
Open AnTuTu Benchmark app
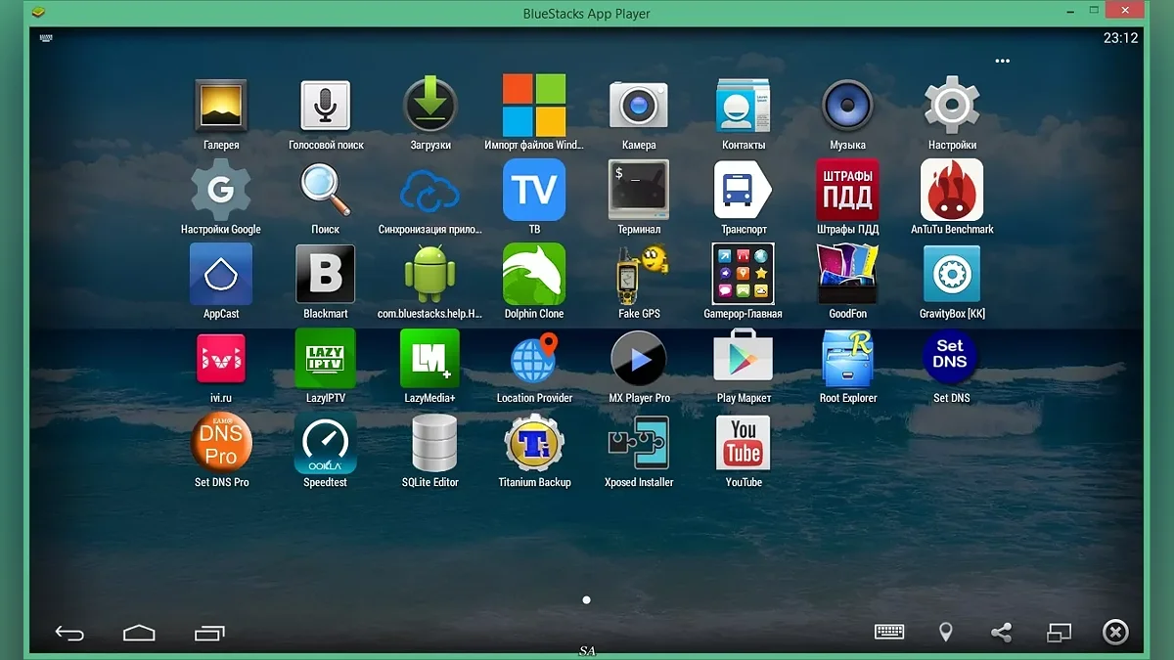[952, 190]
